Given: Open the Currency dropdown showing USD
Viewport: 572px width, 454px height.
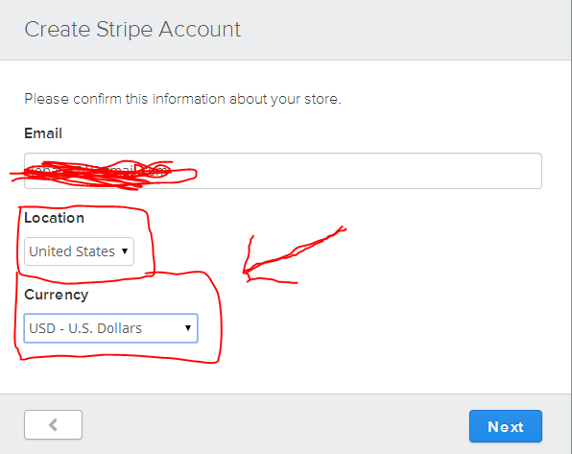Looking at the screenshot, I should (x=111, y=328).
